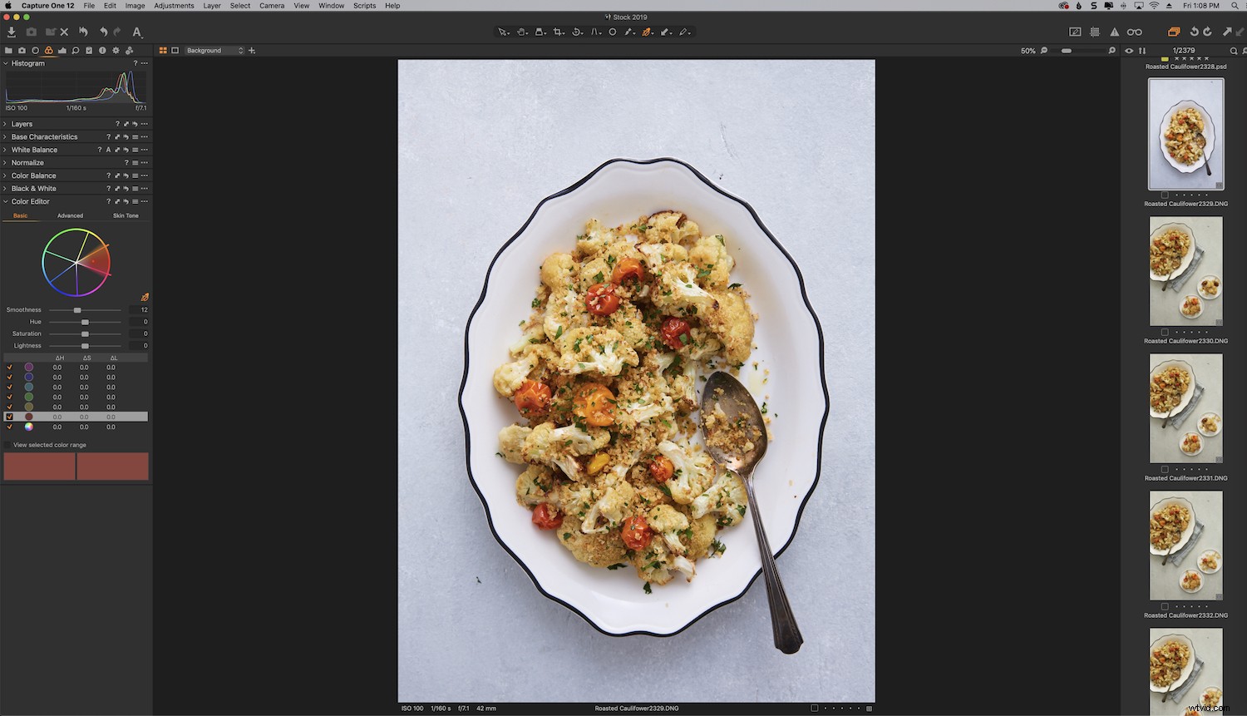1247x716 pixels.
Task: Click the orange browser thumbnails view icon
Action: point(164,50)
